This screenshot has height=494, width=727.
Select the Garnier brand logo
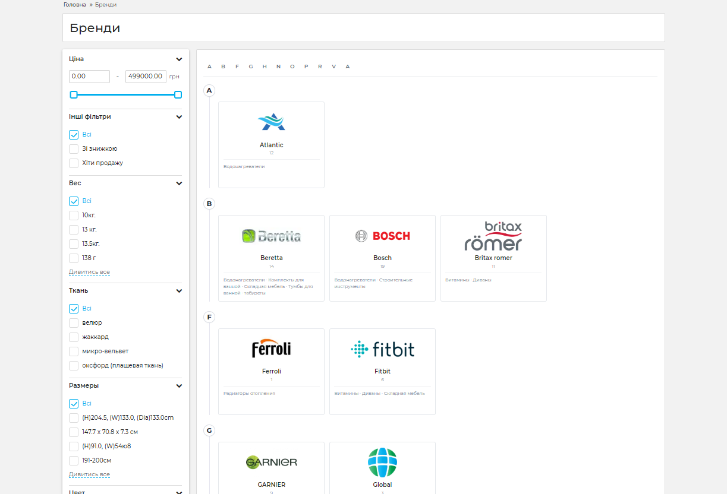(x=271, y=462)
